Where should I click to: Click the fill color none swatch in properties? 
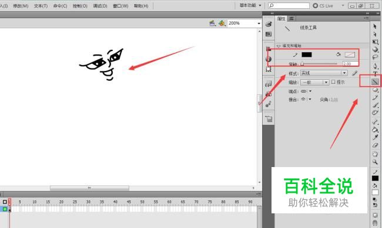point(350,55)
